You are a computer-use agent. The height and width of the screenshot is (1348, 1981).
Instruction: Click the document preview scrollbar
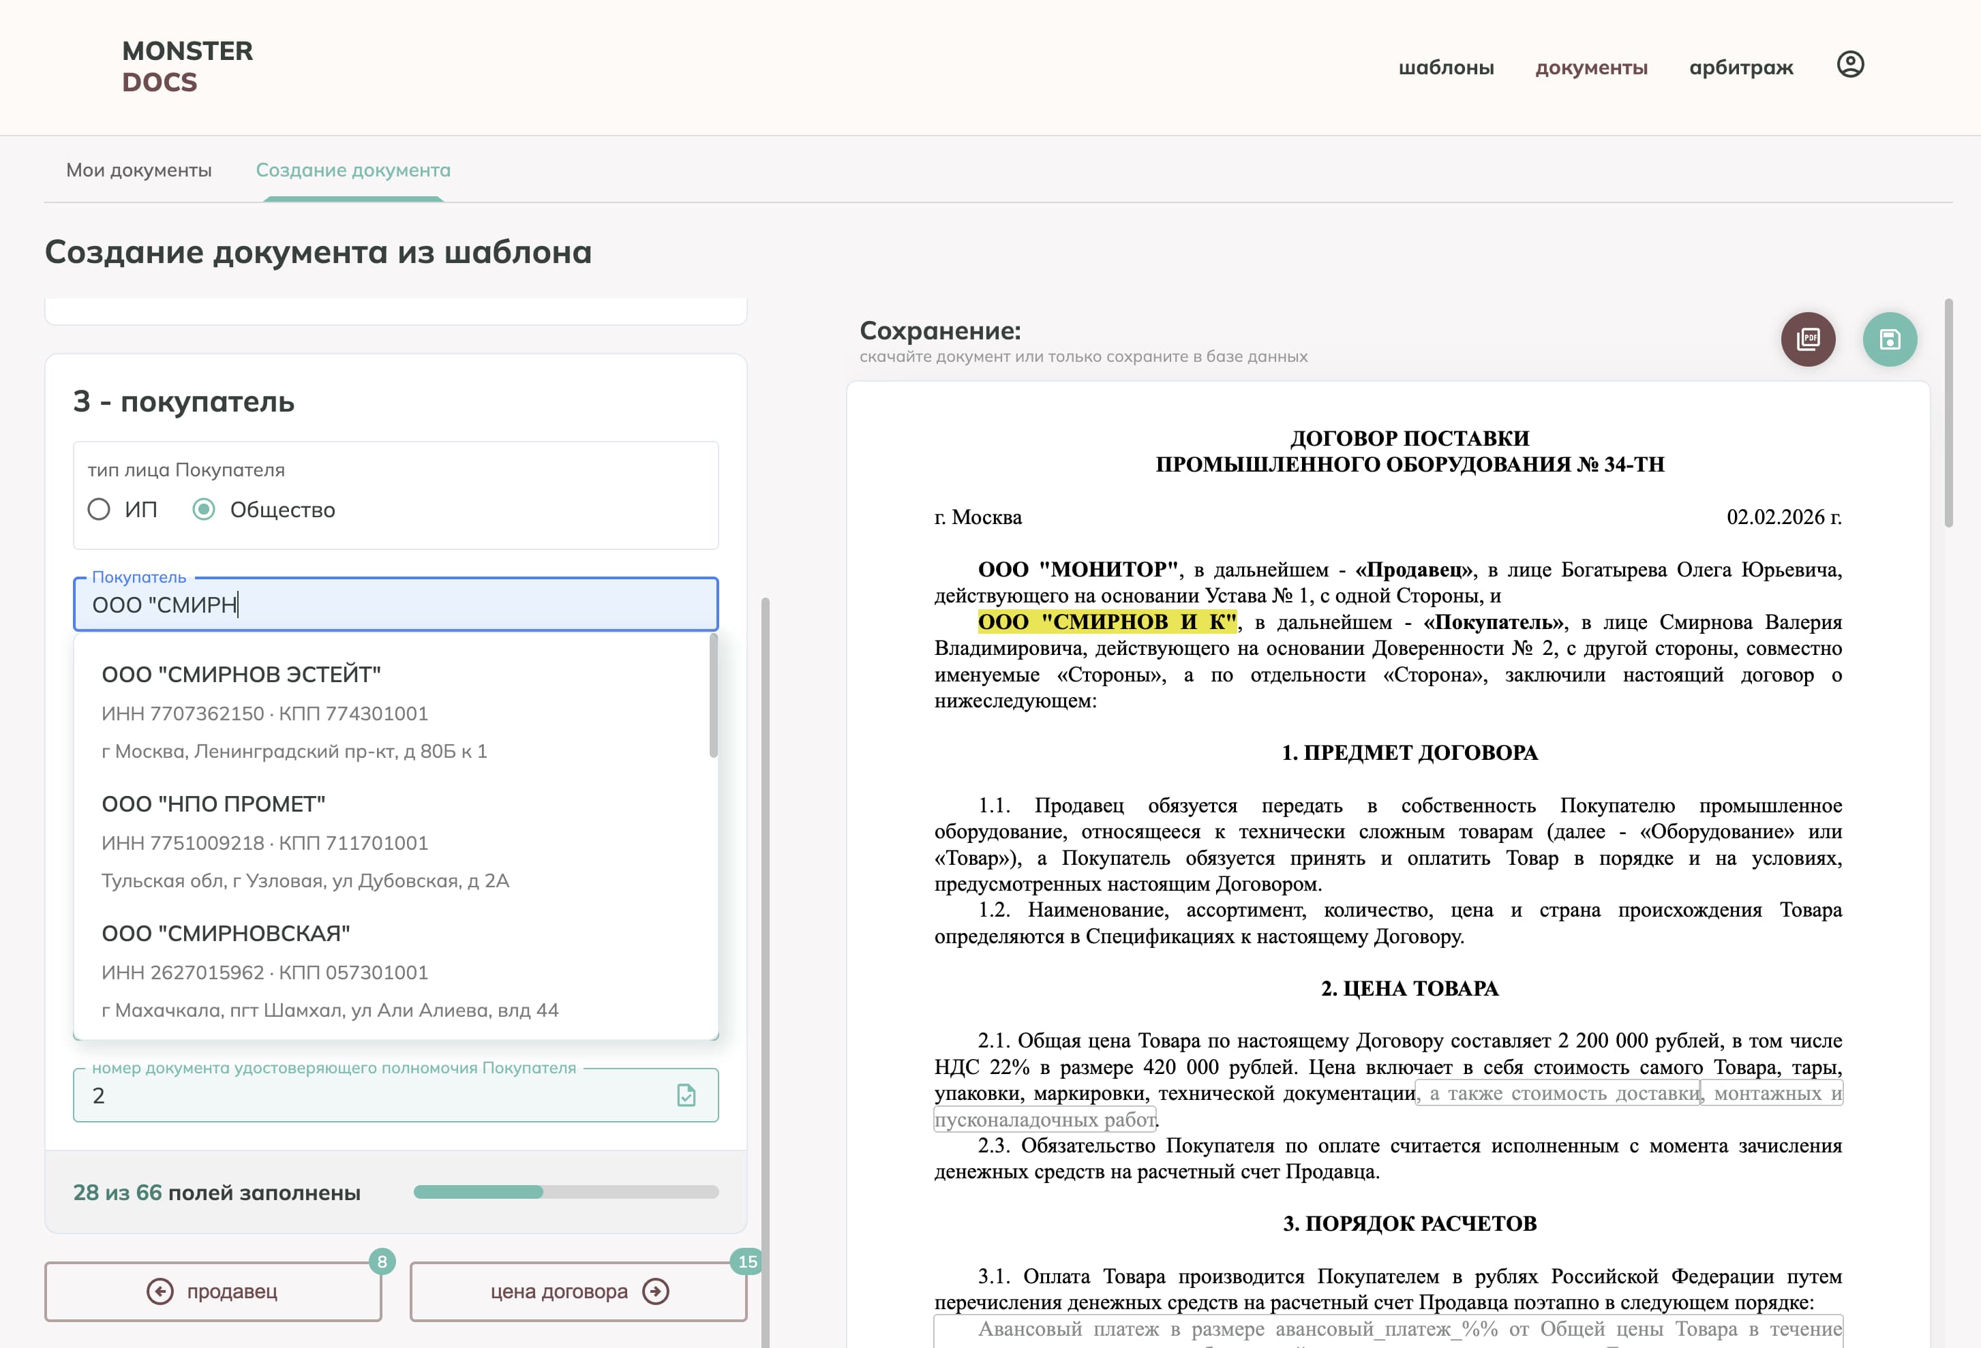pyautogui.click(x=1948, y=413)
